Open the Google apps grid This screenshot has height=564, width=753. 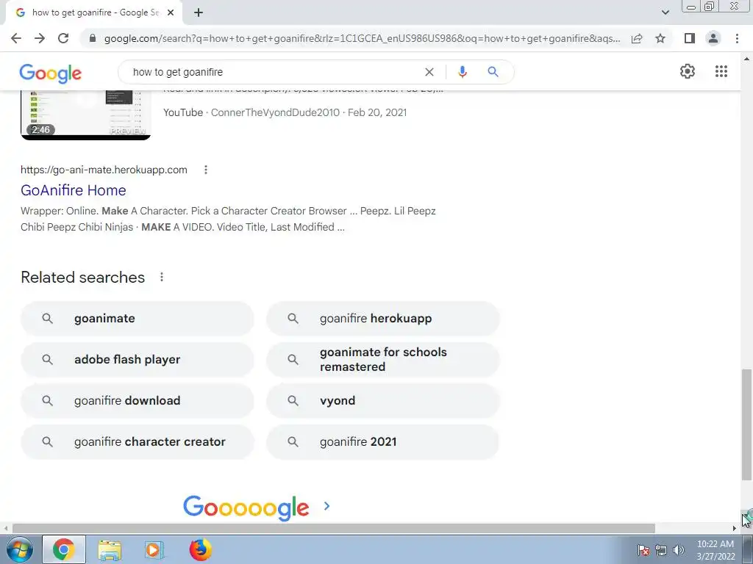tap(721, 71)
